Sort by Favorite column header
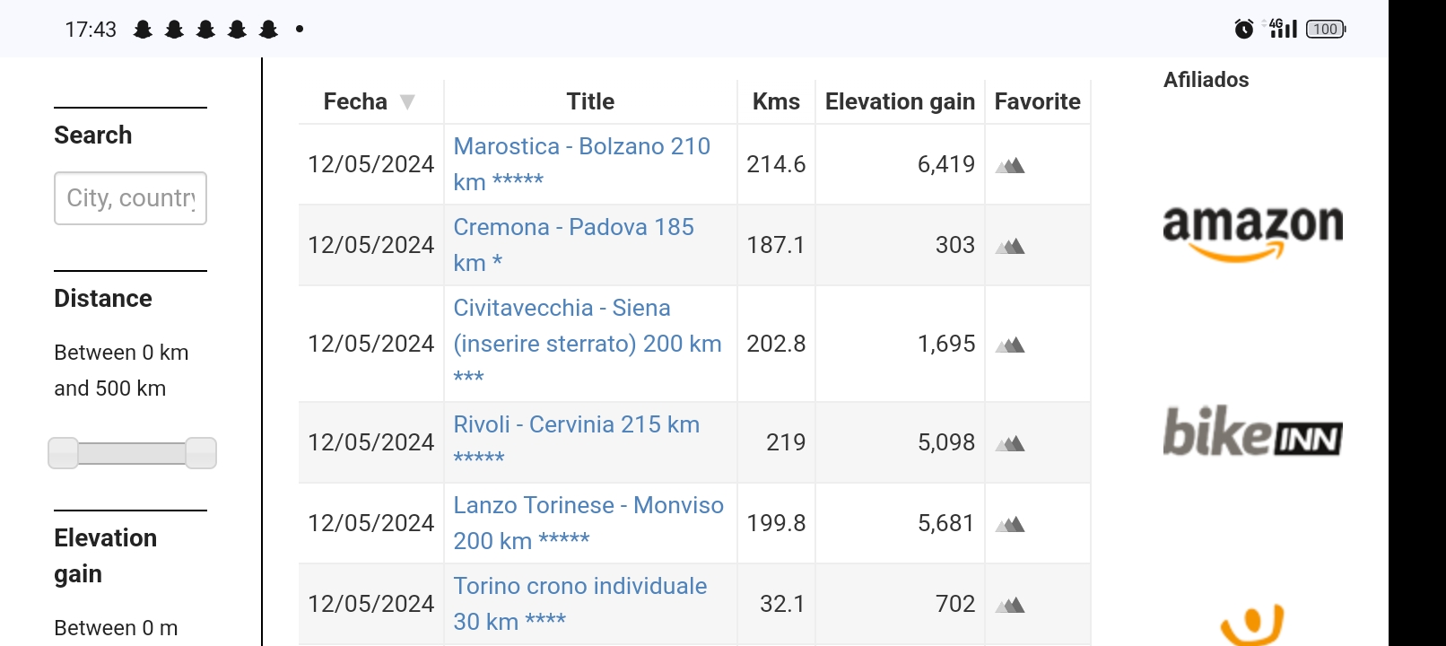 (x=1037, y=101)
